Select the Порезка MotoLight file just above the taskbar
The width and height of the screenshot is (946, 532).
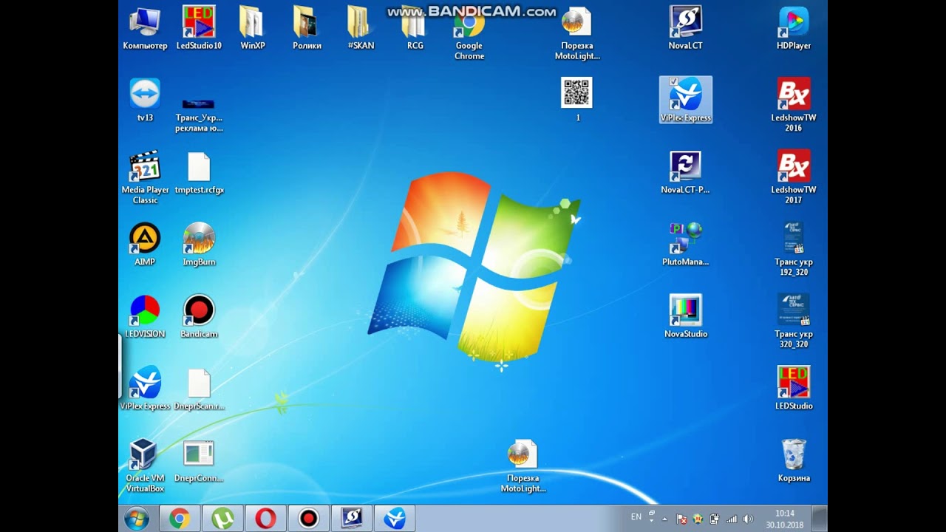(x=523, y=465)
